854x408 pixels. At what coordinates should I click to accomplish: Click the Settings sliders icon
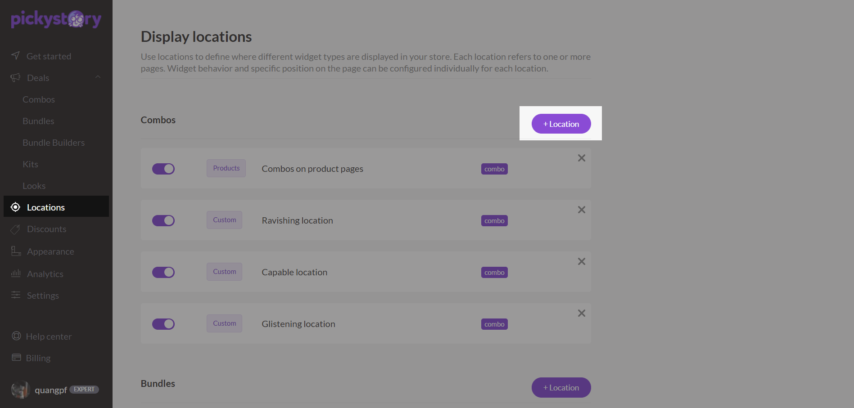tap(16, 295)
